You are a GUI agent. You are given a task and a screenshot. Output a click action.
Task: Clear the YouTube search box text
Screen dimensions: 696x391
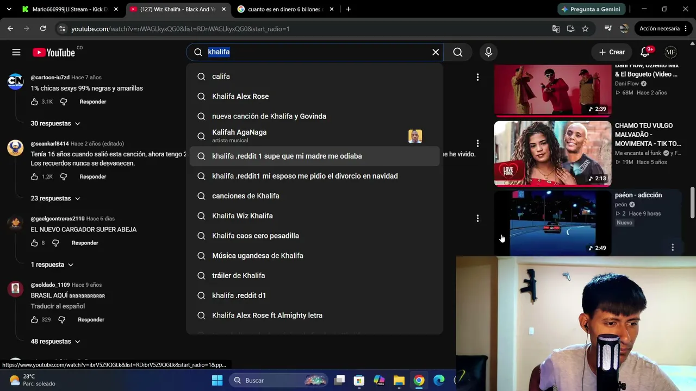436,52
